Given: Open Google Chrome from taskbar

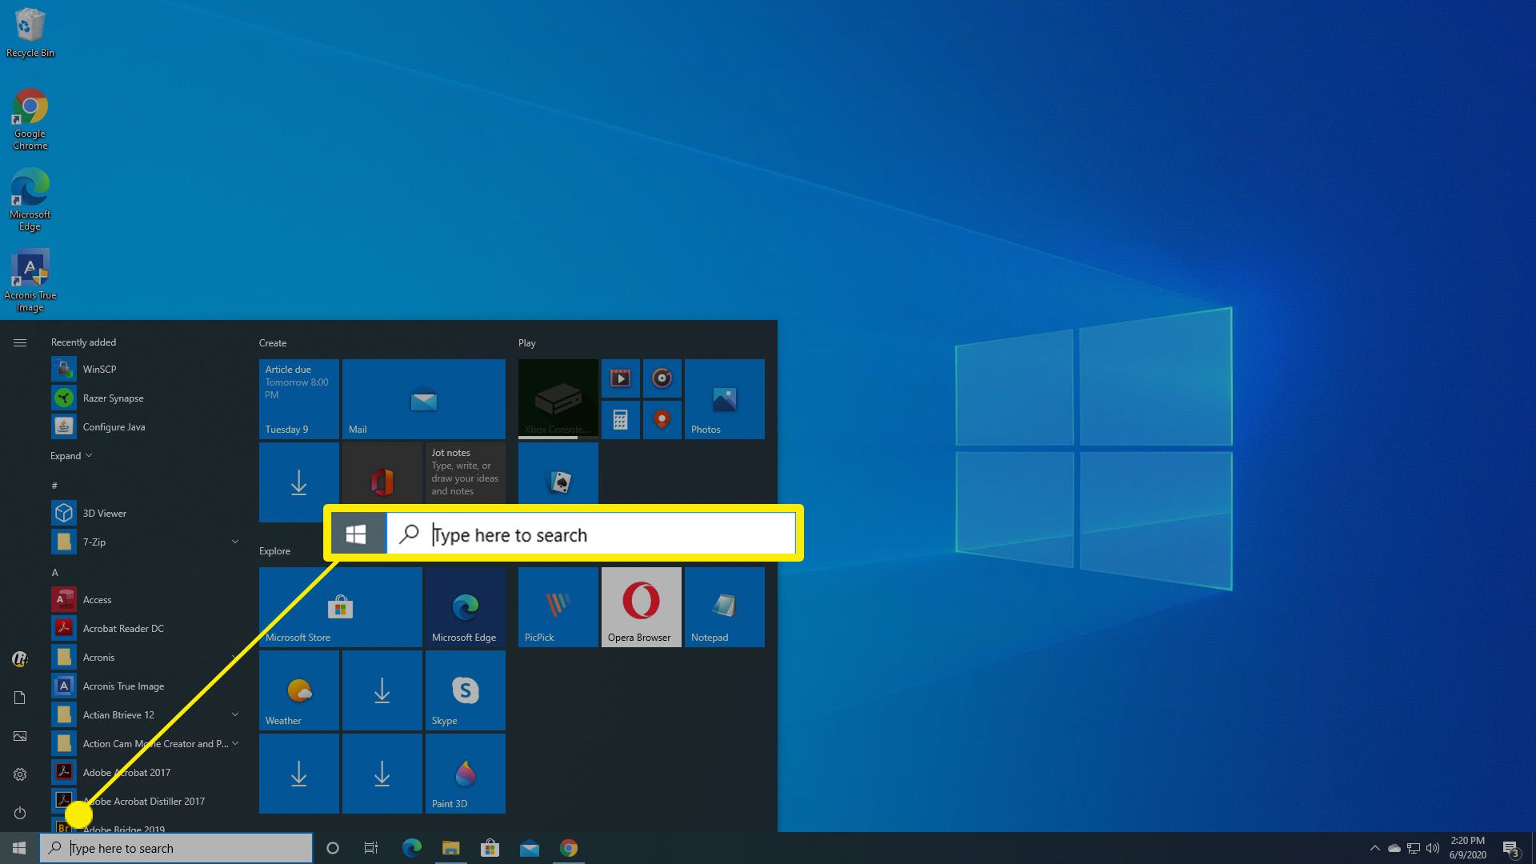Looking at the screenshot, I should [567, 848].
